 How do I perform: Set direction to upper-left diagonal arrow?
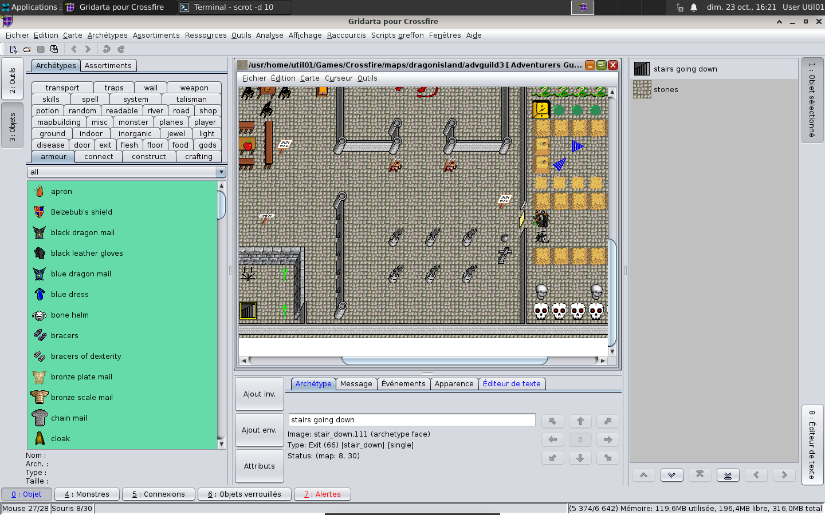pyautogui.click(x=553, y=421)
